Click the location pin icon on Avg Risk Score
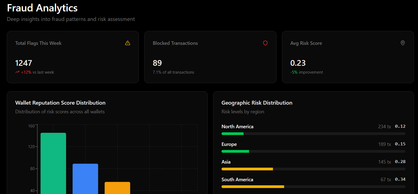This screenshot has height=194, width=418. (403, 43)
